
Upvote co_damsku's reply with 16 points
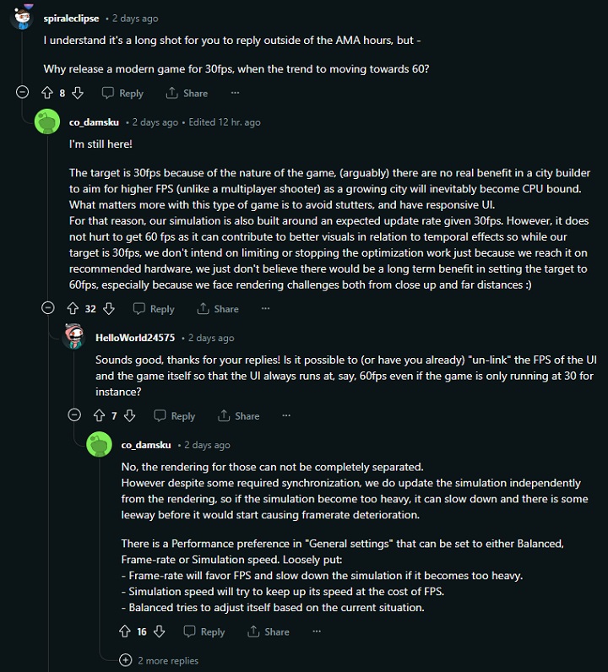click(125, 631)
